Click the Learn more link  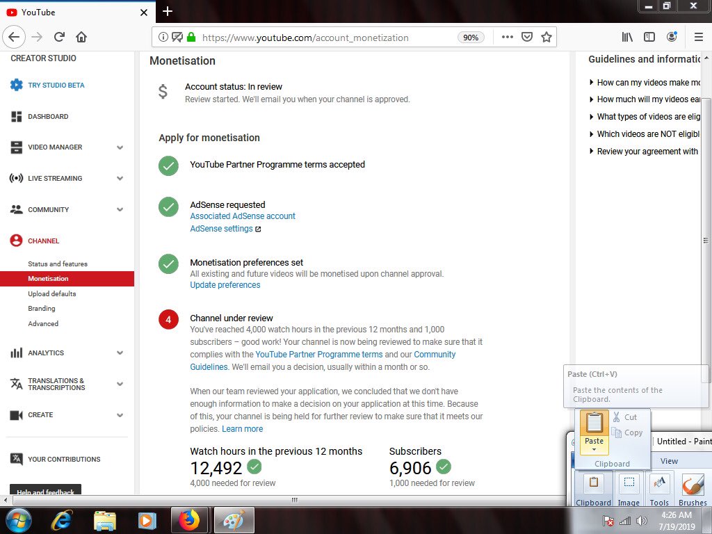pos(242,429)
